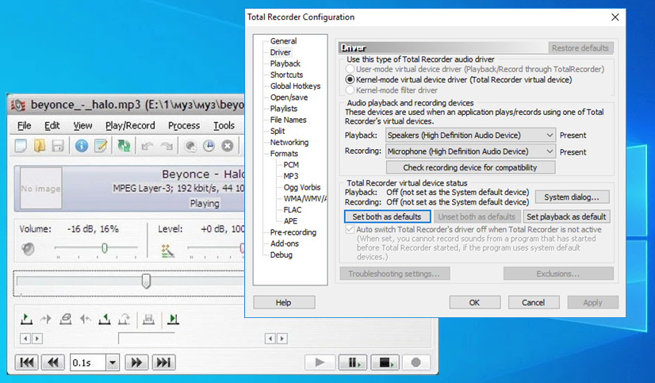Click the green convert arrows icon

click(124, 146)
